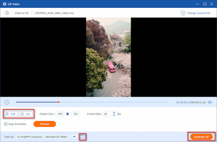Click the plus icon for changing source

[x=183, y=13]
